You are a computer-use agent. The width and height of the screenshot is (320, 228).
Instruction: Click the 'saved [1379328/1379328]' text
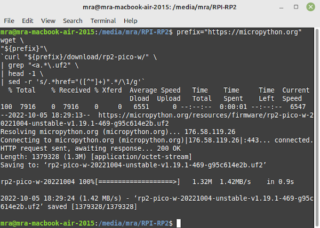[x=92, y=207]
